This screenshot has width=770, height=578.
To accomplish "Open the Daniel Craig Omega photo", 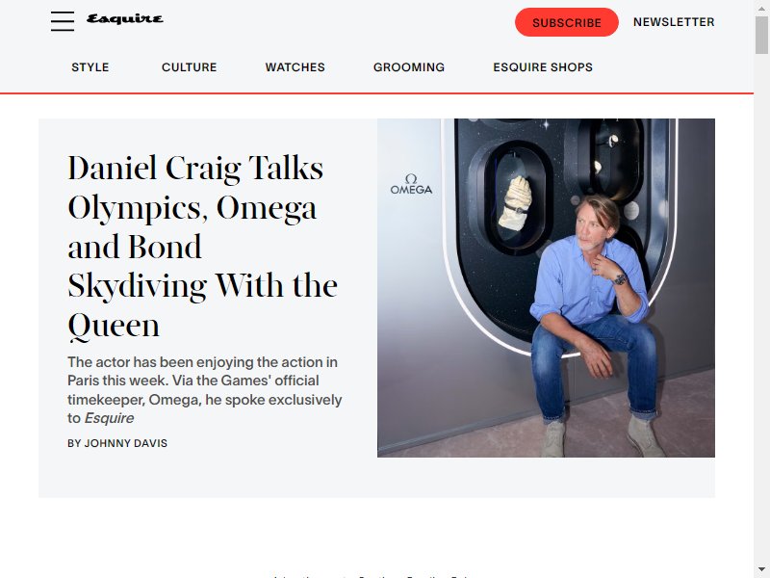I will point(546,288).
